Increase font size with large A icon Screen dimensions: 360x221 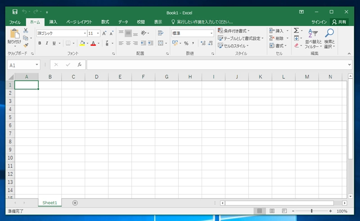pyautogui.click(x=104, y=33)
